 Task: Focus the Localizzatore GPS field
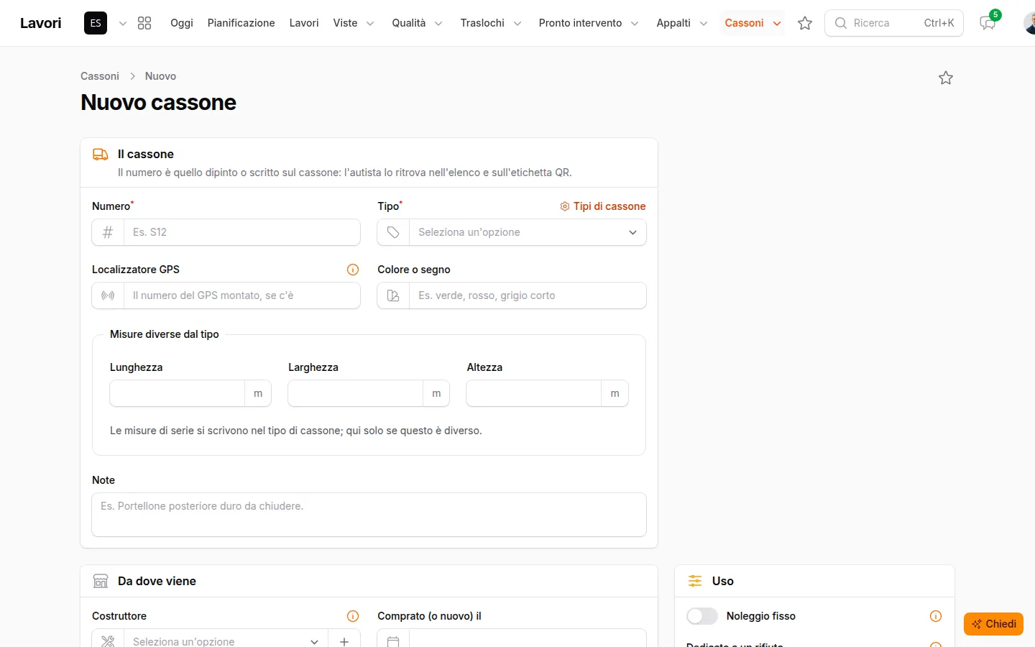pos(242,295)
